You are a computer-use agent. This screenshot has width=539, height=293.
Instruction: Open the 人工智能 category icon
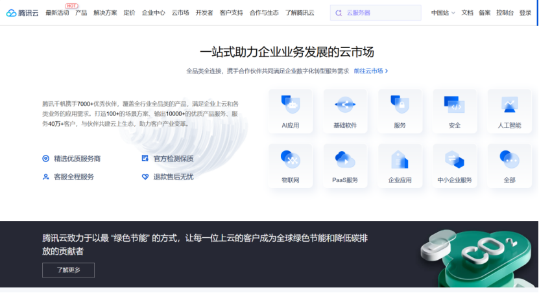(x=509, y=105)
